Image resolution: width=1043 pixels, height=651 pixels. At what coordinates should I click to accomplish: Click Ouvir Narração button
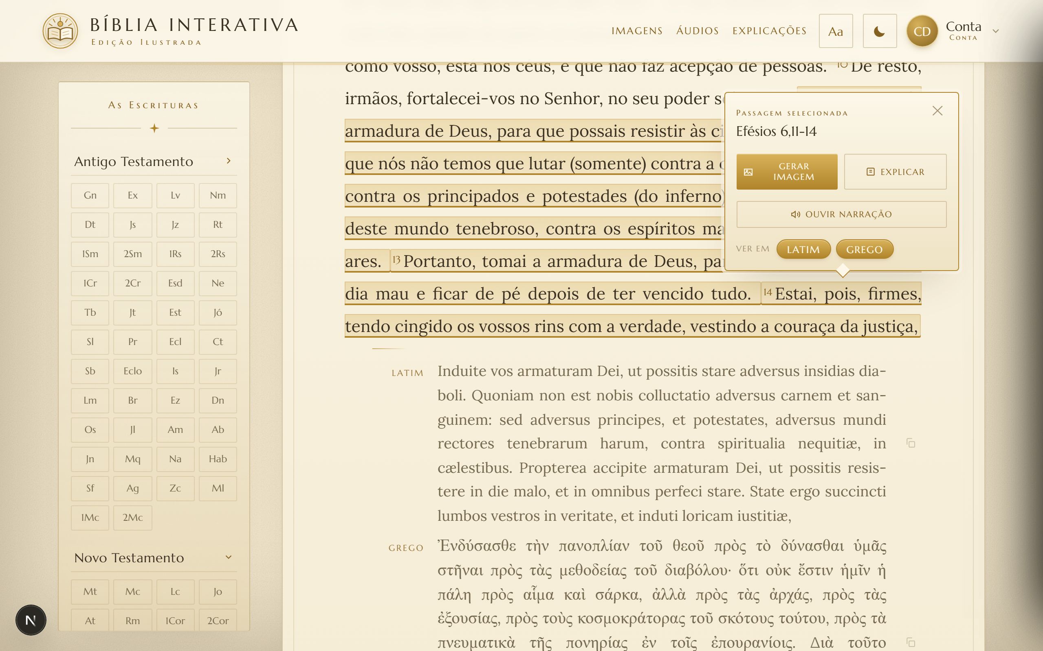(841, 214)
